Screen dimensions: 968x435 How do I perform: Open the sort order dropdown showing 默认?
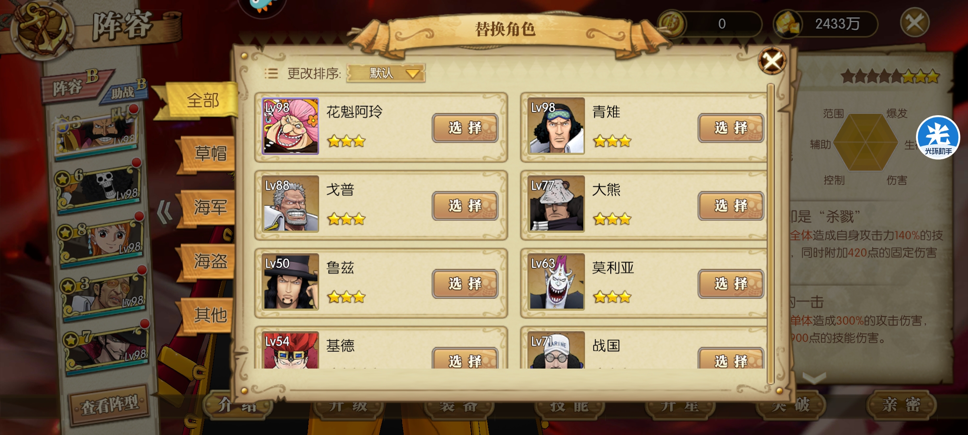point(386,73)
